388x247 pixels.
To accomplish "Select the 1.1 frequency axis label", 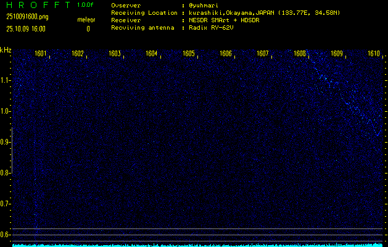I will coord(6,80).
